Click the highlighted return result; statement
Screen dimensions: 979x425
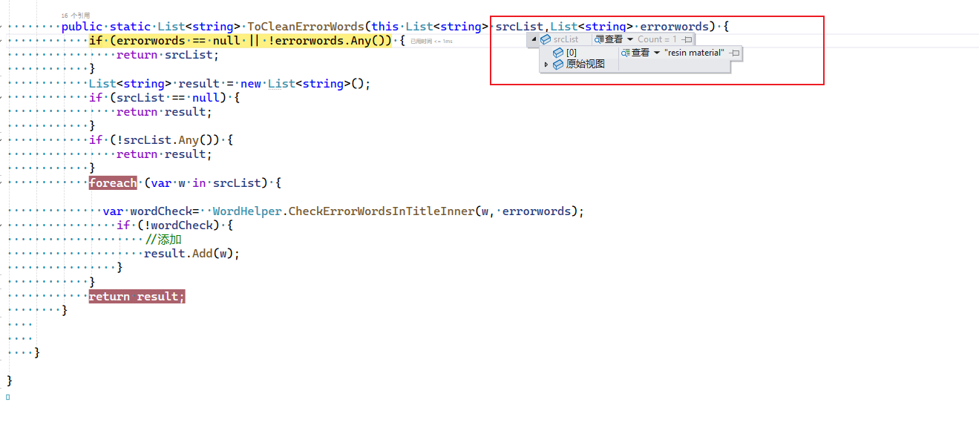point(137,297)
